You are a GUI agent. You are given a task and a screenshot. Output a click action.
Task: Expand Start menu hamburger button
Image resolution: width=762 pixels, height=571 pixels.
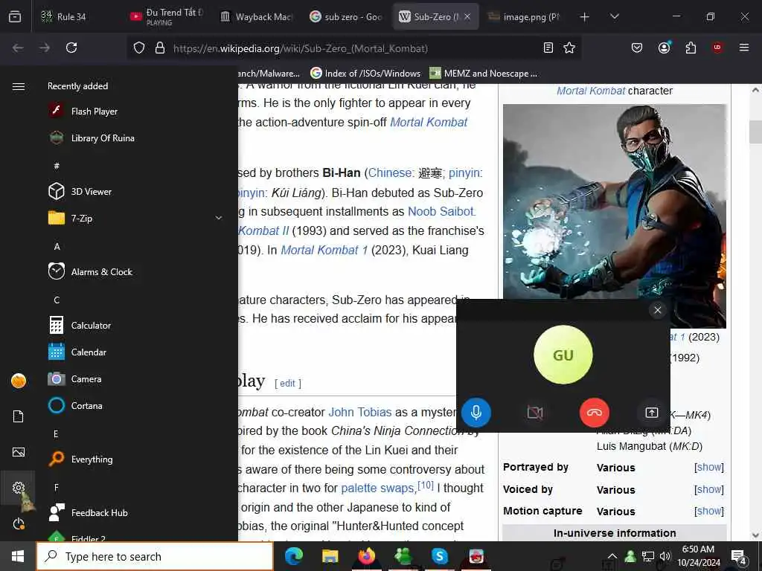[x=19, y=86]
